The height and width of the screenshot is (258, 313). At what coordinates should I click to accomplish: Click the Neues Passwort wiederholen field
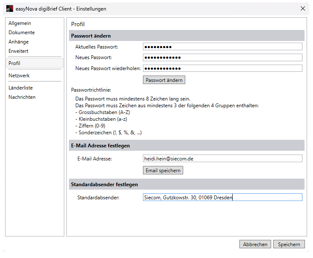(222, 68)
